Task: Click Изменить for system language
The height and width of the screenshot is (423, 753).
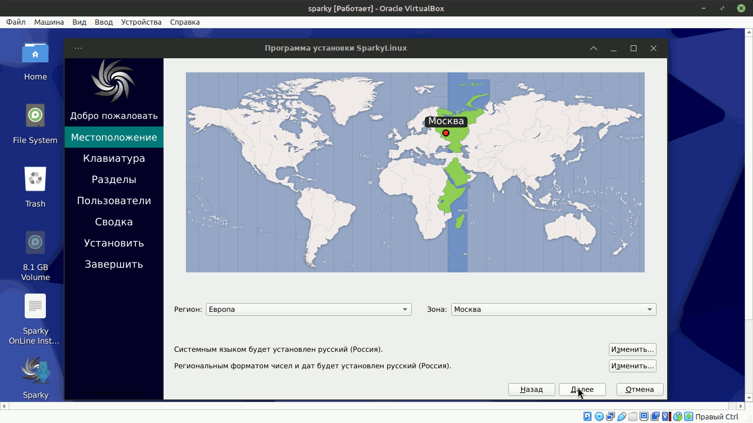Action: tap(632, 349)
